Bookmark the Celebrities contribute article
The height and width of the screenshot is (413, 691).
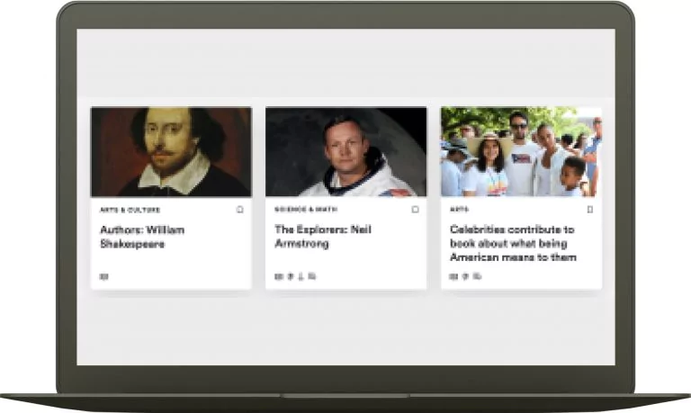(590, 210)
